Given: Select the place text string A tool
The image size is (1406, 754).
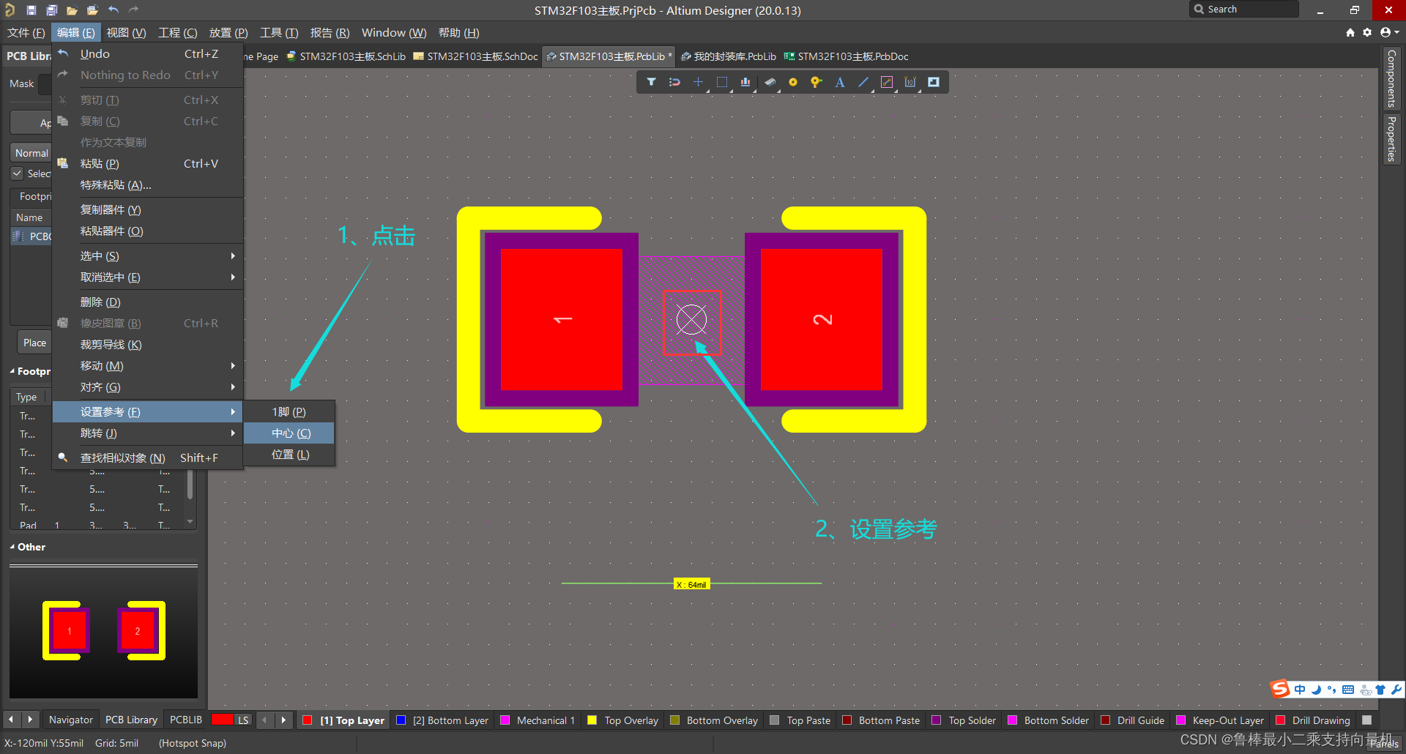Looking at the screenshot, I should 840,82.
